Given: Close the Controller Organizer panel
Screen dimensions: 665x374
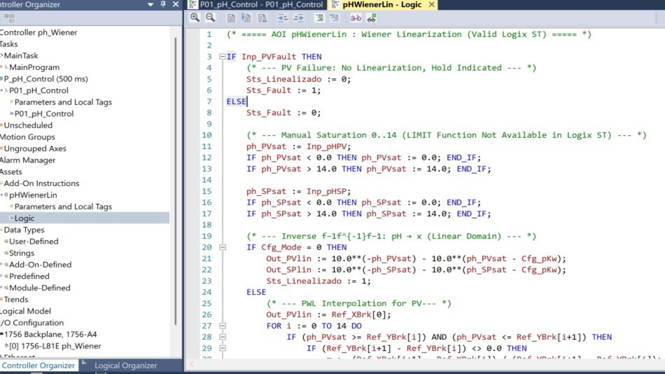Looking at the screenshot, I should tap(176, 4).
